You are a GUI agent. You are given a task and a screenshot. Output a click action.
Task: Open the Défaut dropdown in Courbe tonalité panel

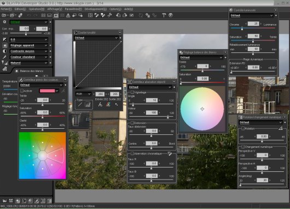tap(96, 38)
